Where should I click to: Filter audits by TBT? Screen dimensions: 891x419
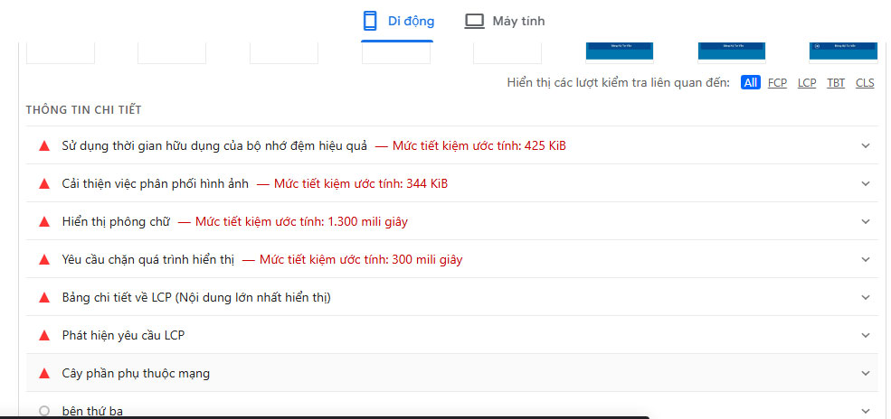tap(836, 83)
